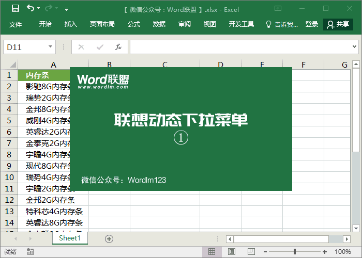362x258 pixels.
Task: Select column A header
Action: coord(53,64)
